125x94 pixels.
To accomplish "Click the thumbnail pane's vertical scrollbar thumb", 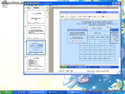I will tap(47, 14).
